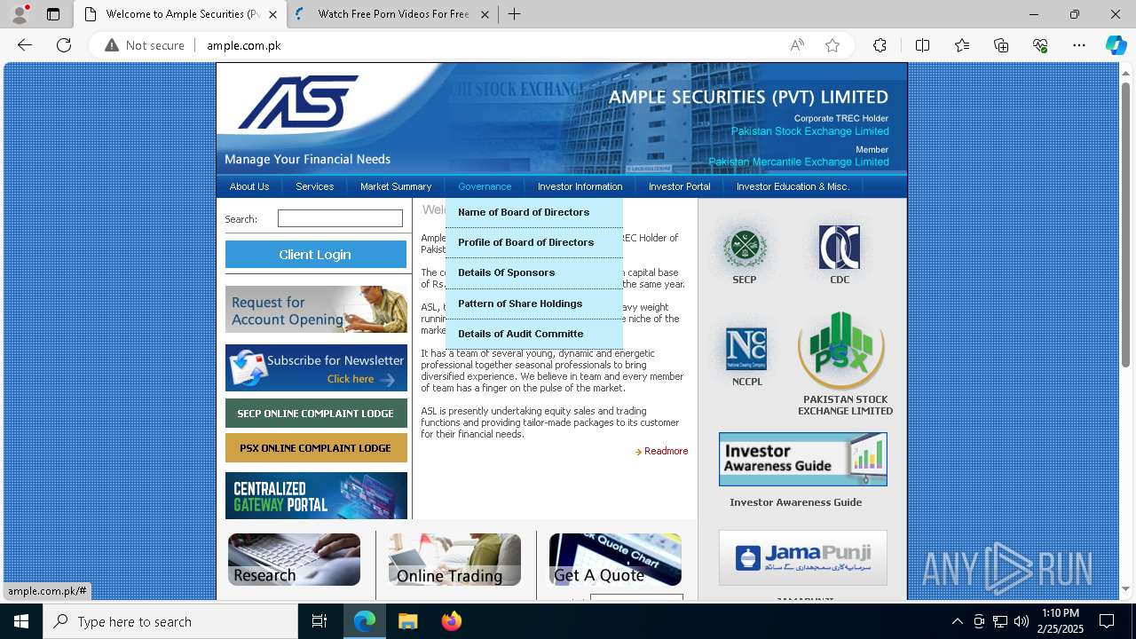Select Pattern of Share Holdings

pyautogui.click(x=534, y=304)
